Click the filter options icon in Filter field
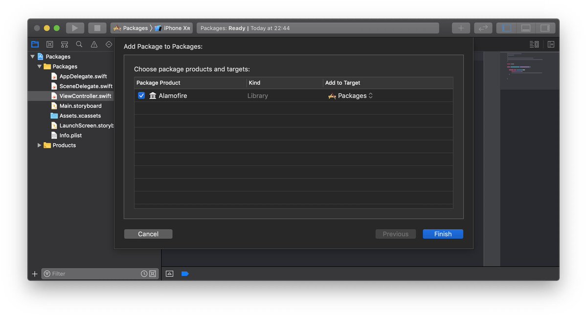Image resolution: width=587 pixels, height=317 pixels. pos(47,274)
